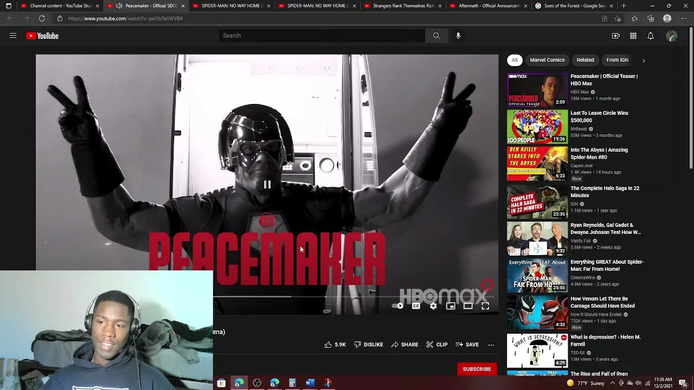Open the Create video icon
This screenshot has height=390, width=694.
(x=616, y=36)
